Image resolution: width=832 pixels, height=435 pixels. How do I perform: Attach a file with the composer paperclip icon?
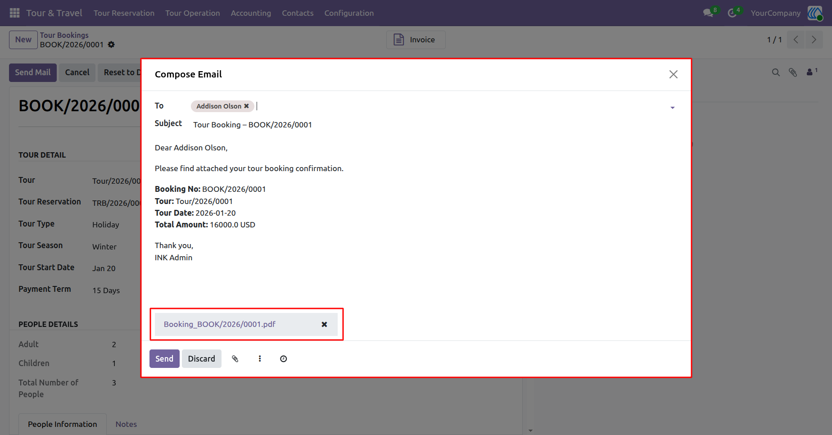(235, 359)
